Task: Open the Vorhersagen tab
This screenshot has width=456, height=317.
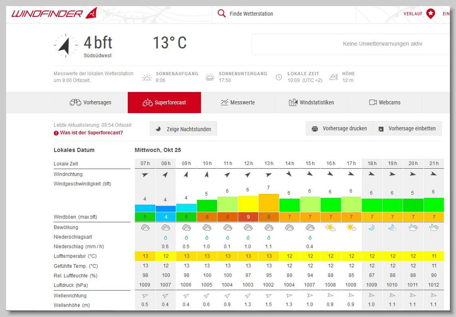Action: click(91, 102)
